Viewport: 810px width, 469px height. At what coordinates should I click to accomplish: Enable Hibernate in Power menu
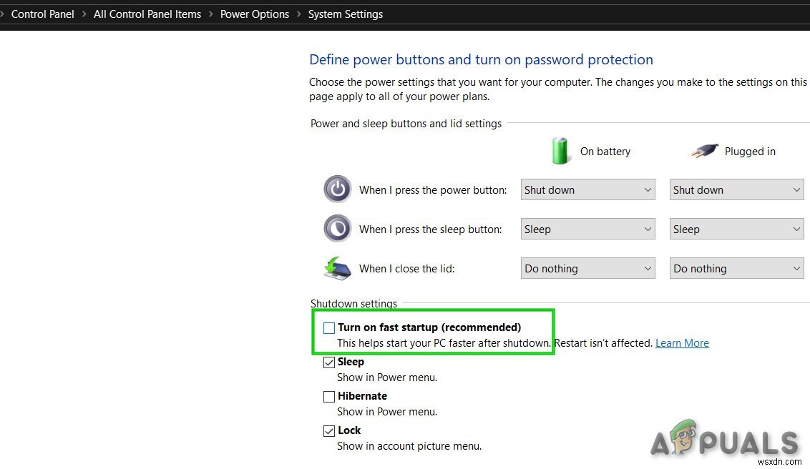point(329,396)
